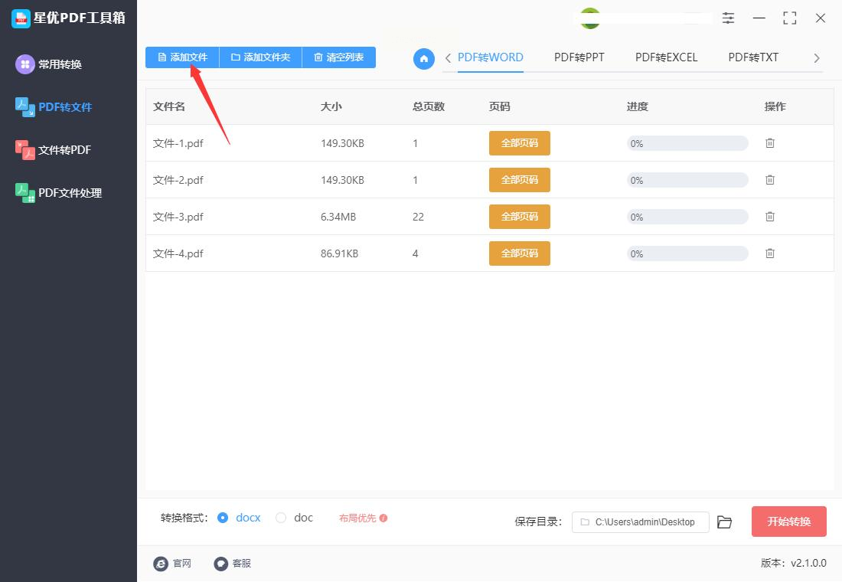The height and width of the screenshot is (582, 842).
Task: Switch to the PDF转EXCEL tab
Action: tap(666, 57)
